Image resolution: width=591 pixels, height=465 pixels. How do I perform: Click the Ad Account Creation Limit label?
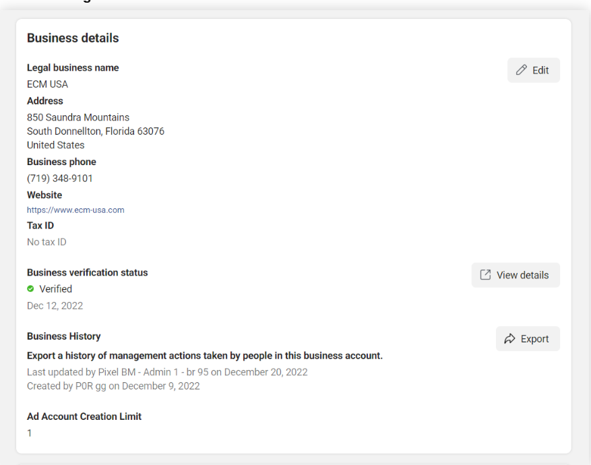pos(84,416)
